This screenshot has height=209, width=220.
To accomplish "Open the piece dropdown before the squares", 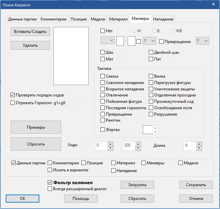I will [107, 41].
